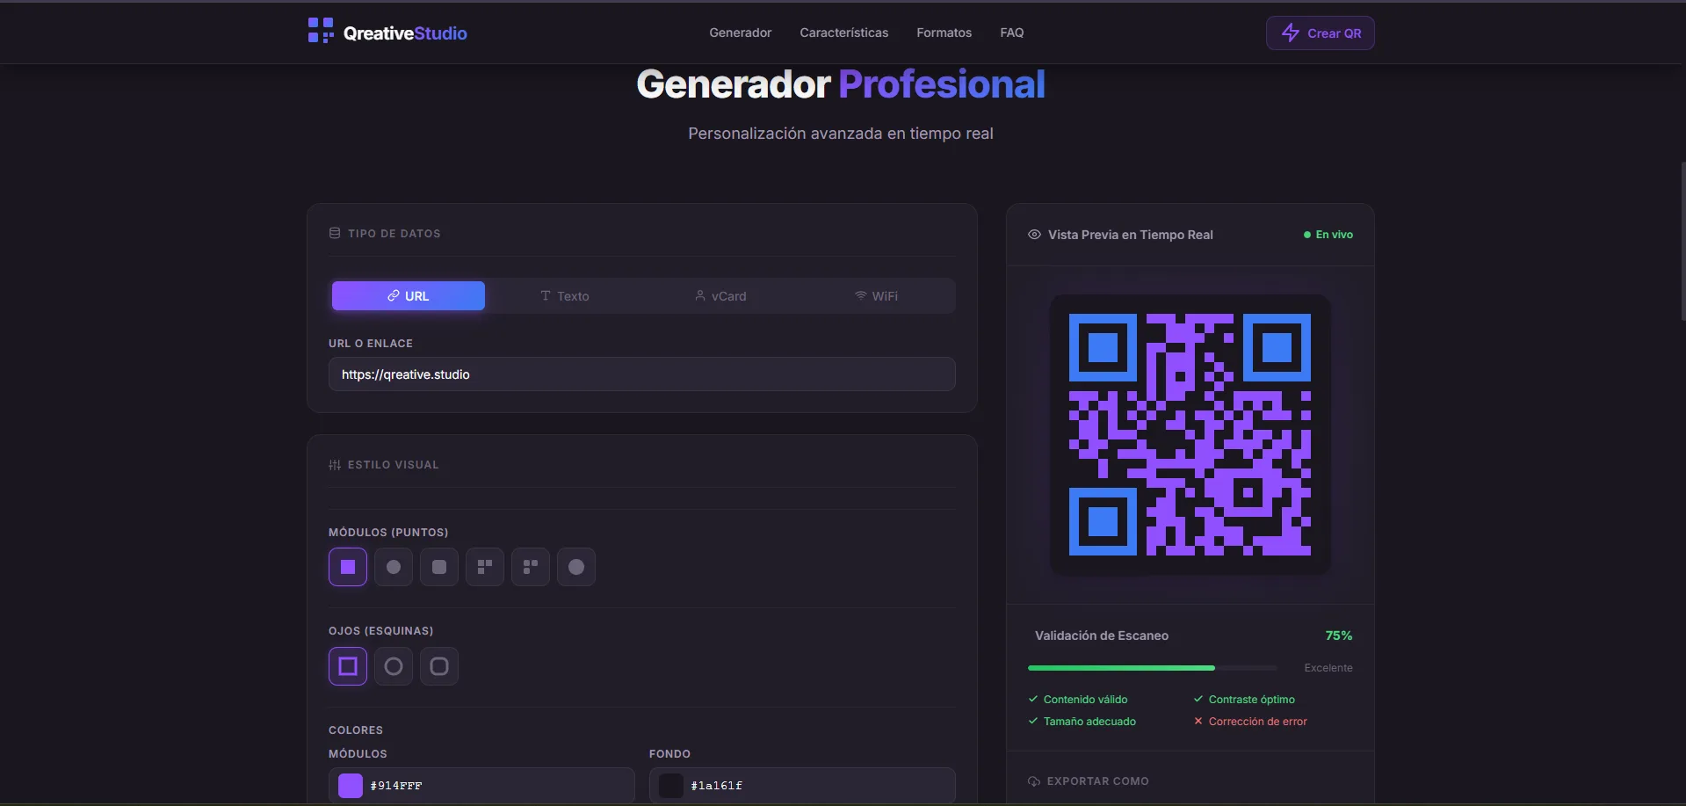Click the Contraste óptimo check item
The image size is (1686, 806).
pyautogui.click(x=1244, y=700)
